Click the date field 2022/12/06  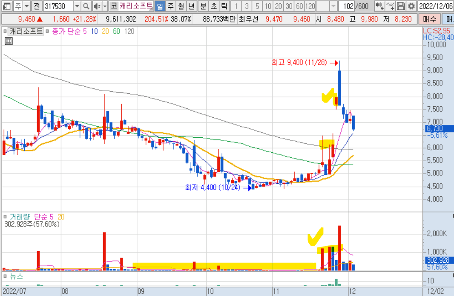pos(436,6)
